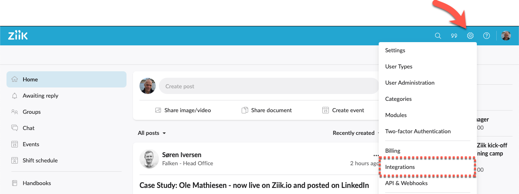The height and width of the screenshot is (194, 519).
Task: Click the search magnifier icon in header
Action: click(x=438, y=36)
